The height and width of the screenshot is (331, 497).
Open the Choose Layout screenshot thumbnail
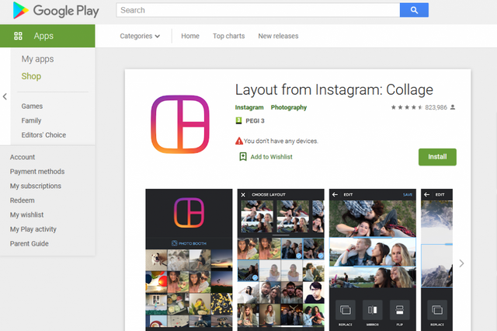coord(281,260)
